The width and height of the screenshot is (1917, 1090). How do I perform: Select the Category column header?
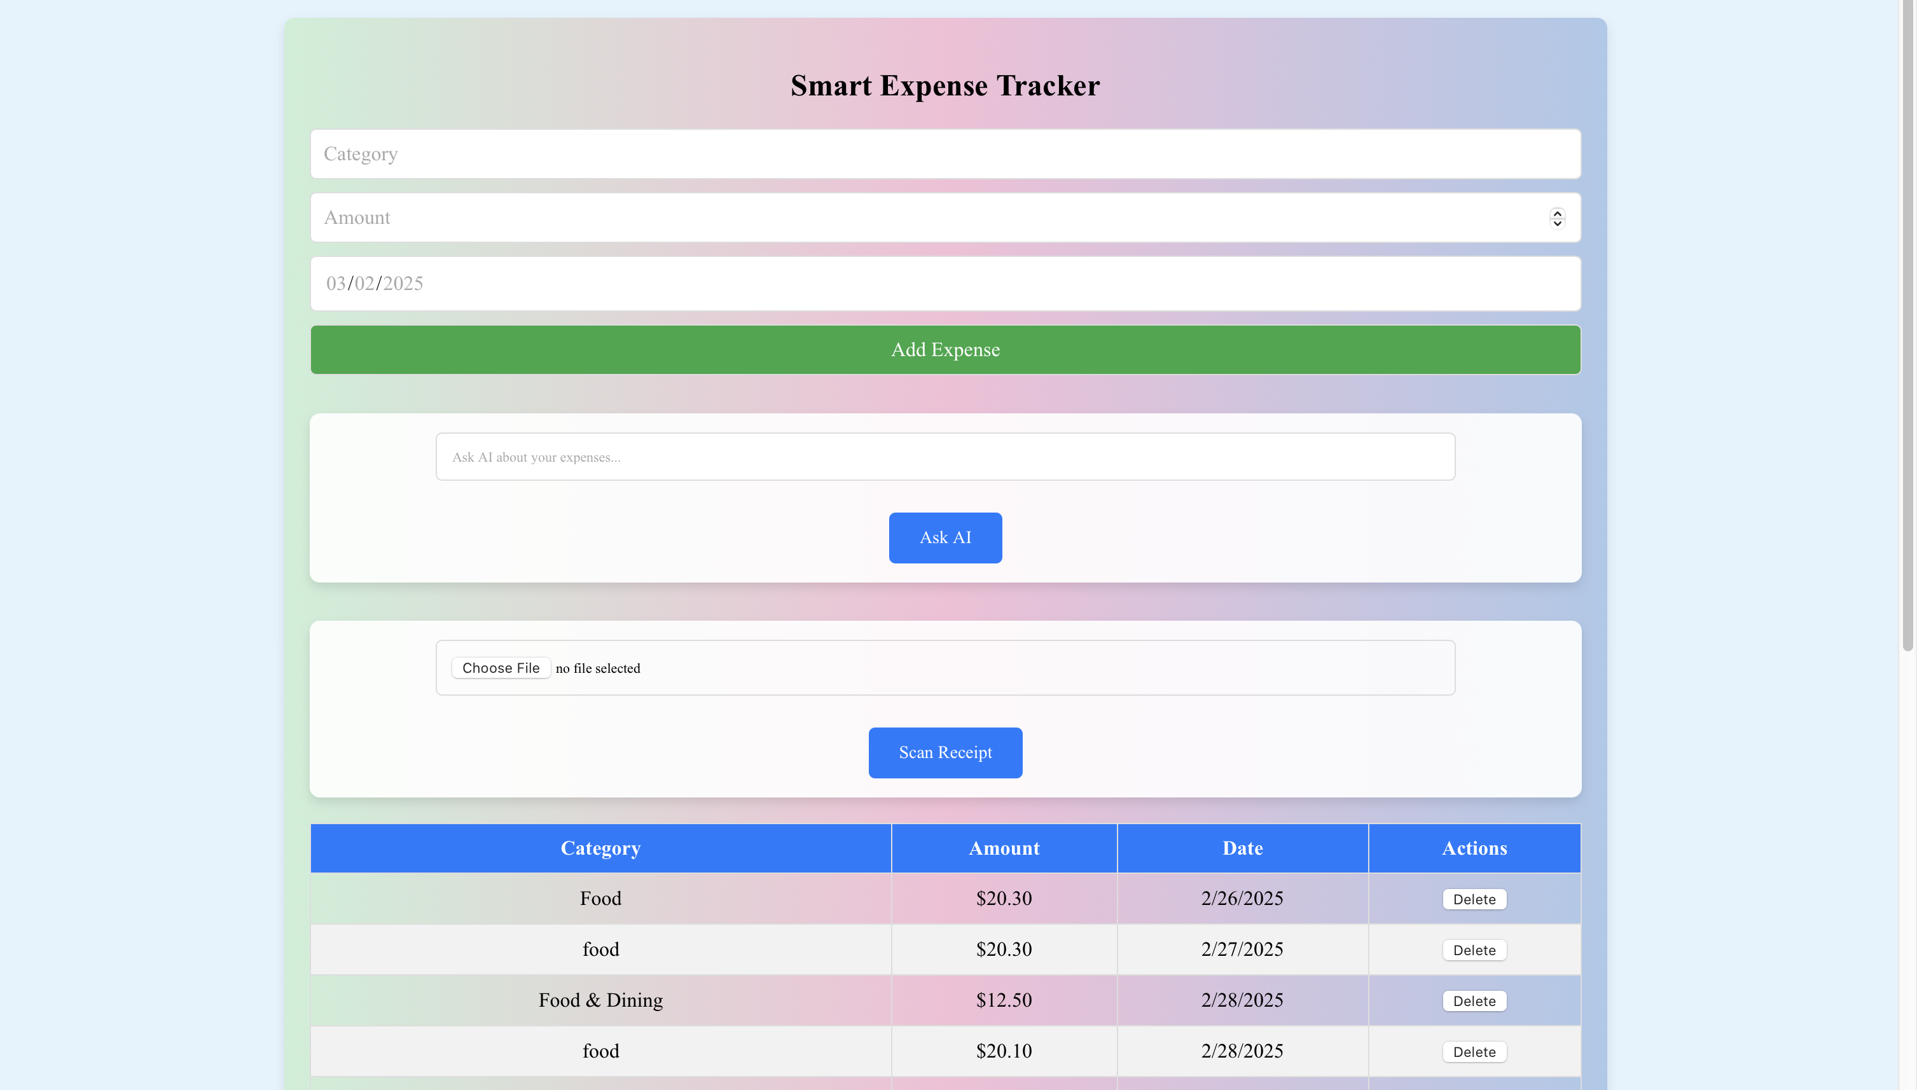point(600,848)
